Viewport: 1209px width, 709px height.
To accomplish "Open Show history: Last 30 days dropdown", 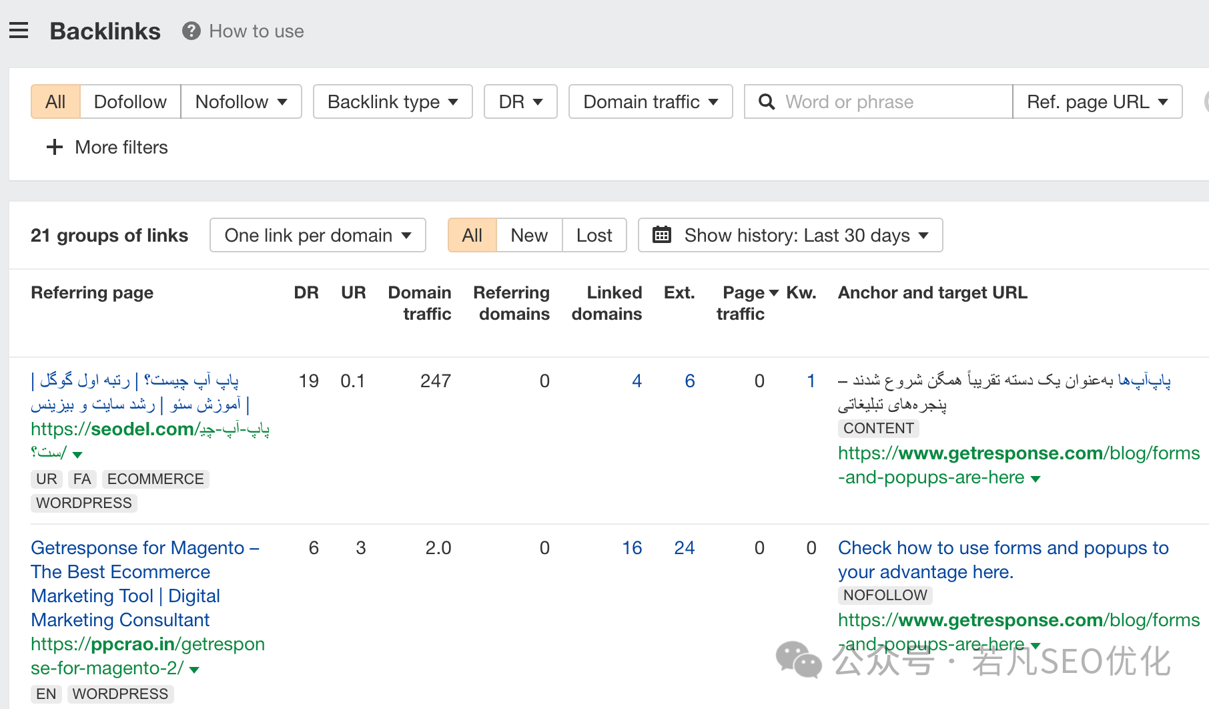I will [791, 235].
